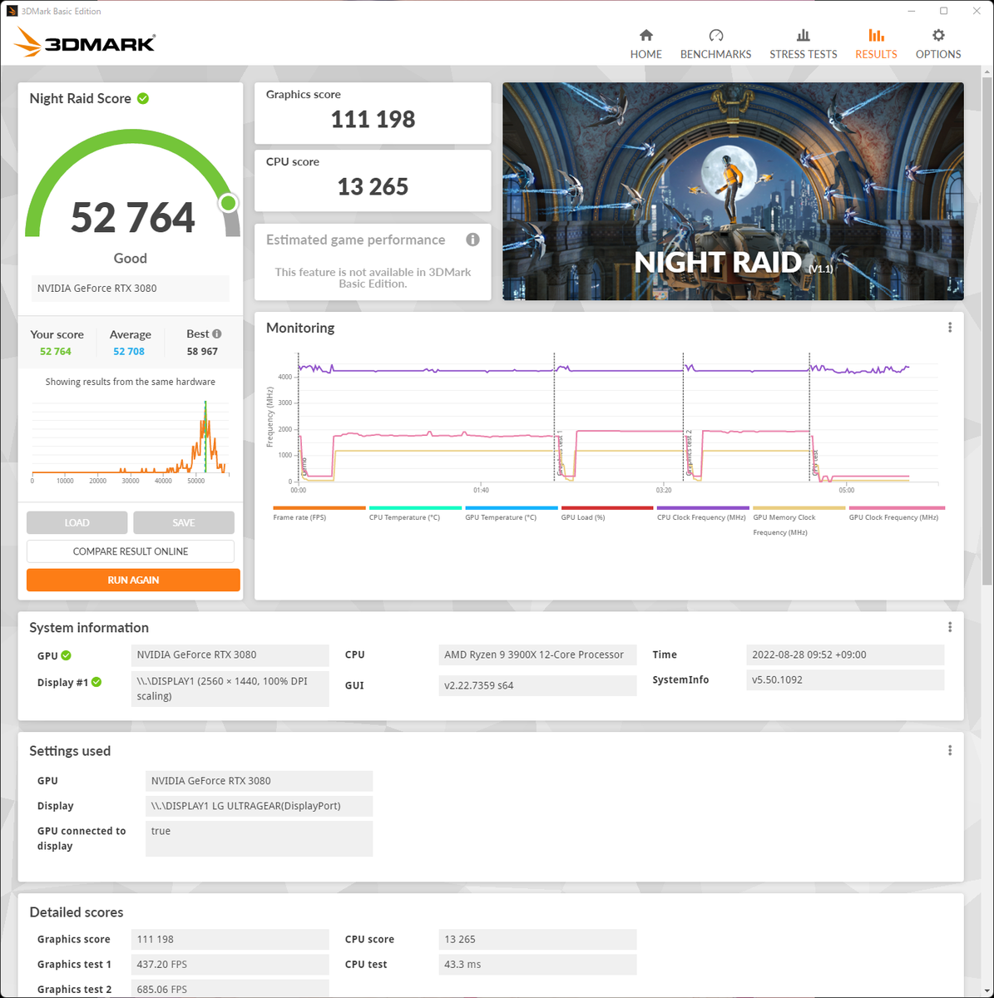Click the Graphics score 111 198 card
Viewport: 994px width, 998px height.
pyautogui.click(x=373, y=113)
